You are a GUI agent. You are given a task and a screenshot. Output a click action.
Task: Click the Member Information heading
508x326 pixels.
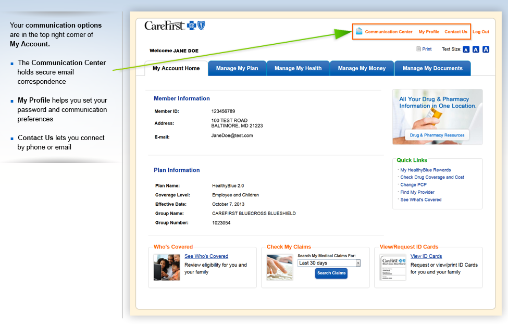pos(182,98)
